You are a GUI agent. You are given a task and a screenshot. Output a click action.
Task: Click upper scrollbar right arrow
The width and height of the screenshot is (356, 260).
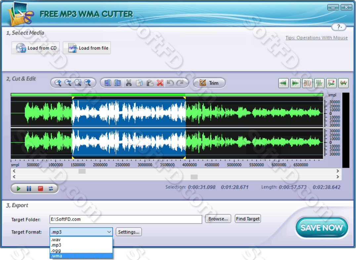tap(337, 171)
